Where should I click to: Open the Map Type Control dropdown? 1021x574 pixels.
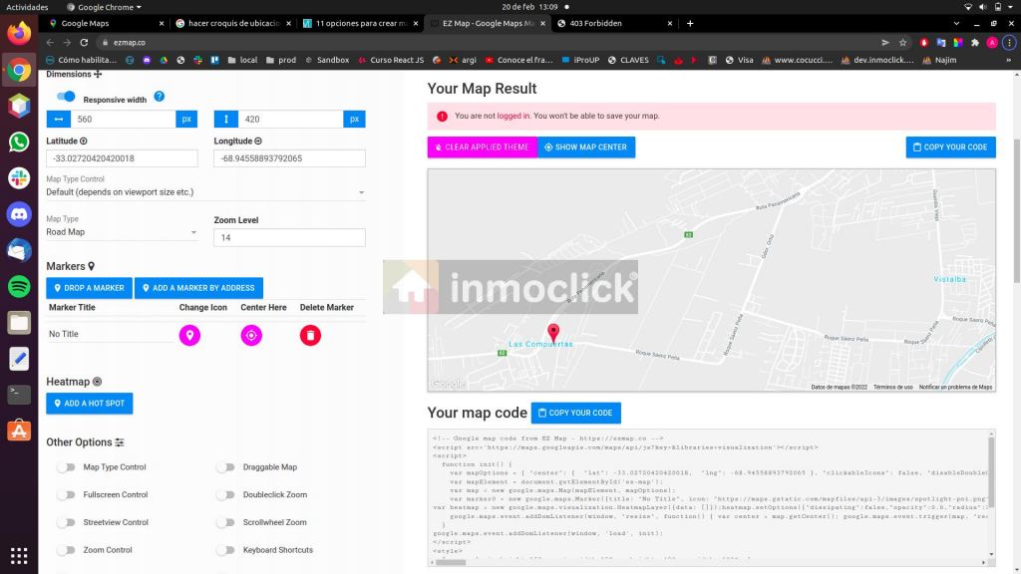coord(205,192)
